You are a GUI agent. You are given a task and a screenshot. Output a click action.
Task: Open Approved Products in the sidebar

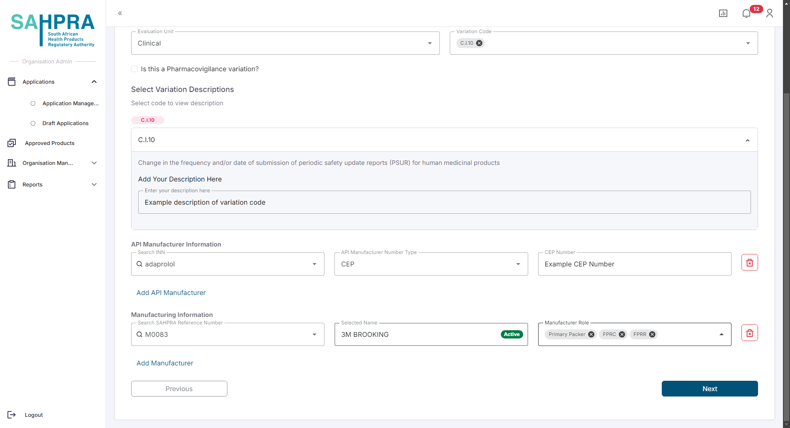pyautogui.click(x=49, y=143)
